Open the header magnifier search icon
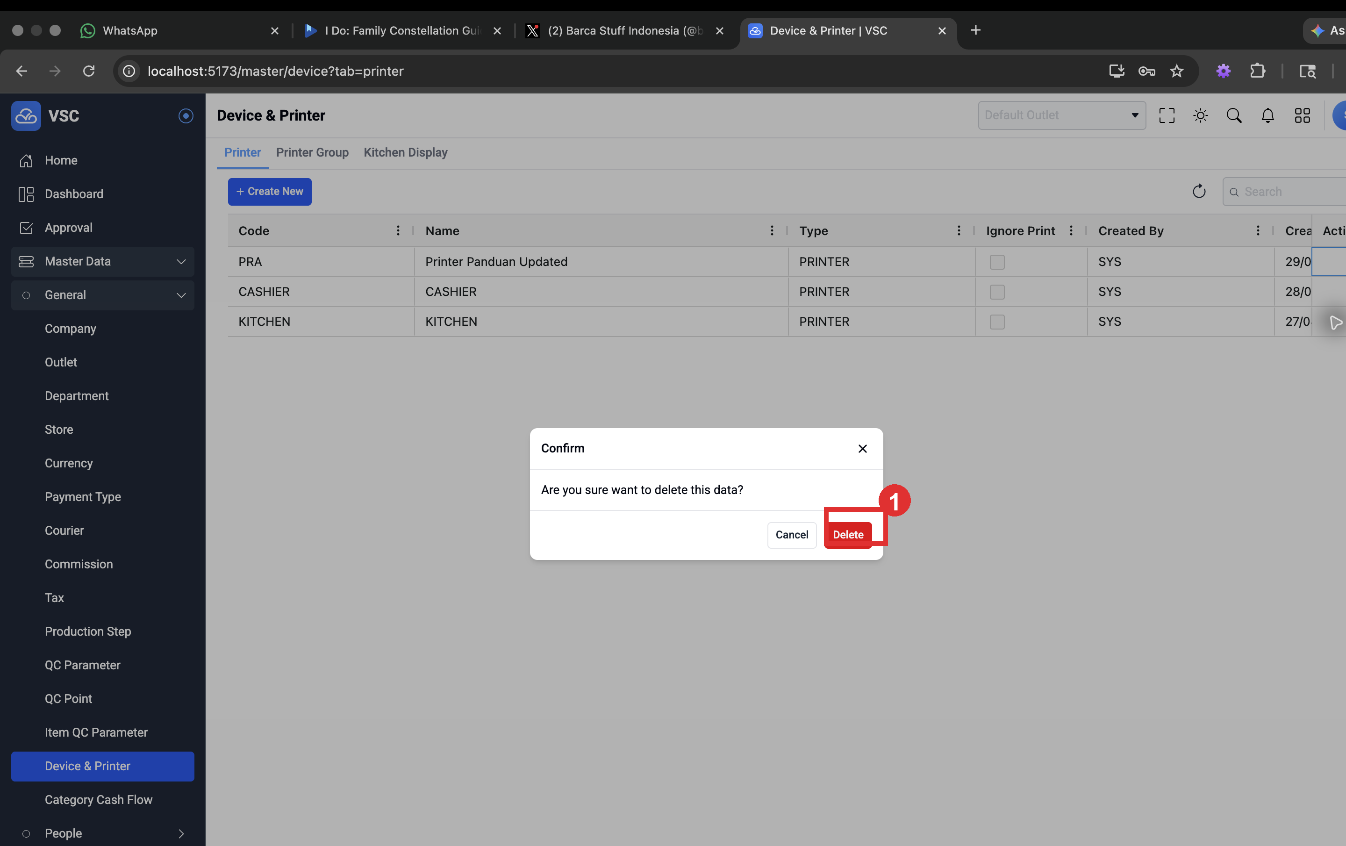Image resolution: width=1346 pixels, height=846 pixels. tap(1234, 116)
